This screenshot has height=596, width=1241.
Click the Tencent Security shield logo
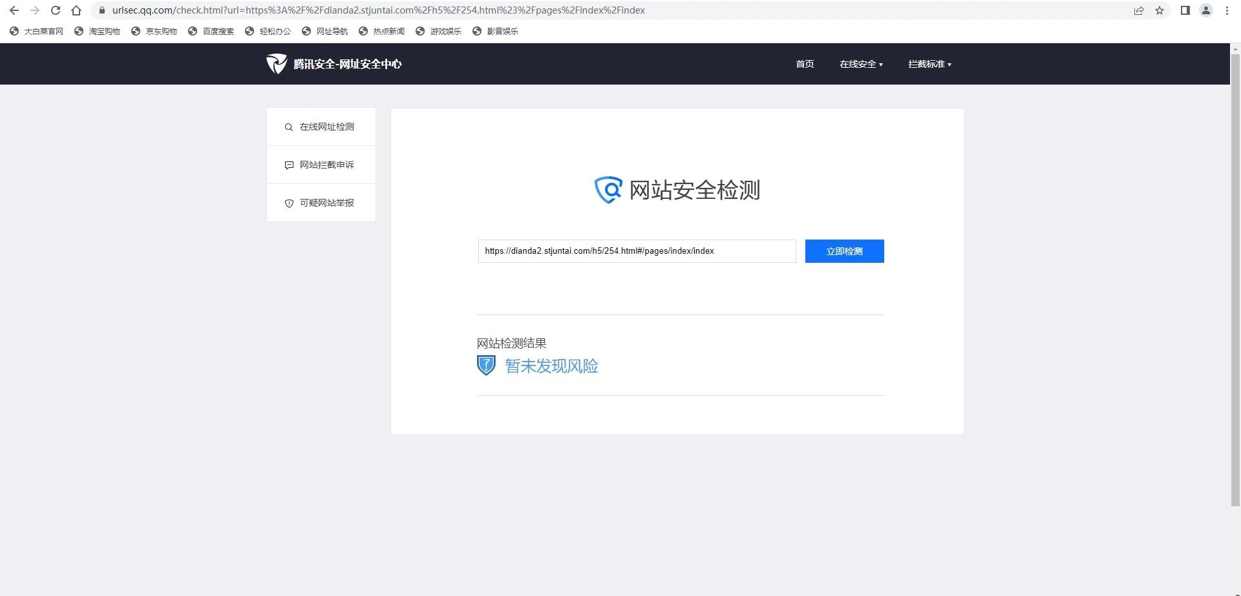[277, 64]
